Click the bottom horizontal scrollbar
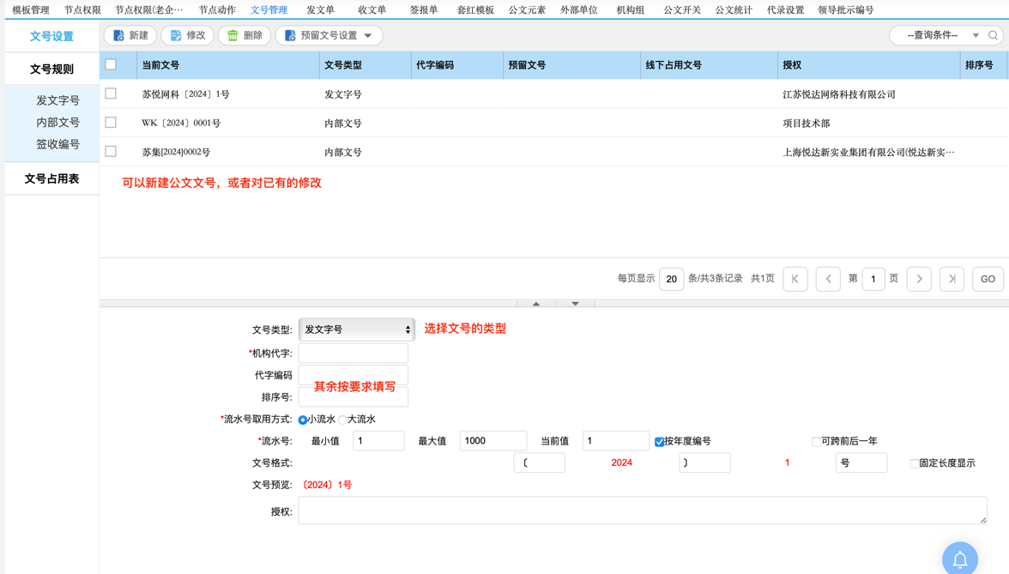Viewport: 1009px width, 574px height. (x=343, y=303)
